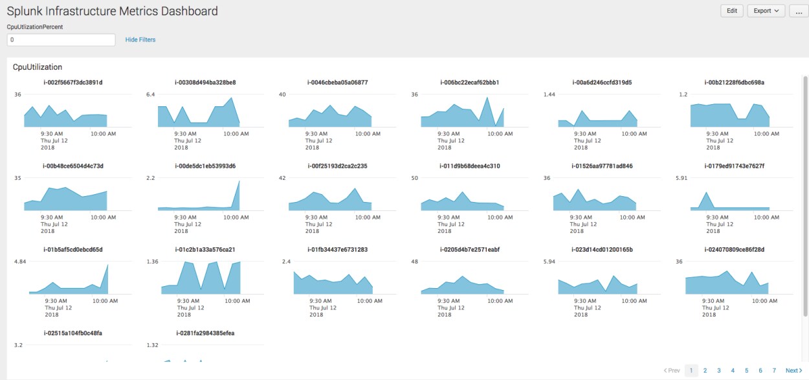Image resolution: width=809 pixels, height=380 pixels.
Task: Click the 3.2 y-axis maximum label
Action: click(19, 345)
